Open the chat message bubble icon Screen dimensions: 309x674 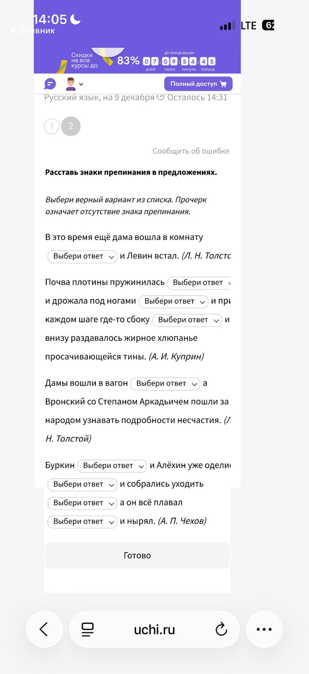coord(49,83)
